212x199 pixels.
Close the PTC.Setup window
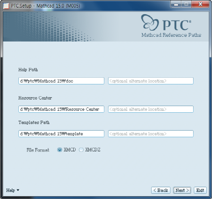tap(200, 4)
